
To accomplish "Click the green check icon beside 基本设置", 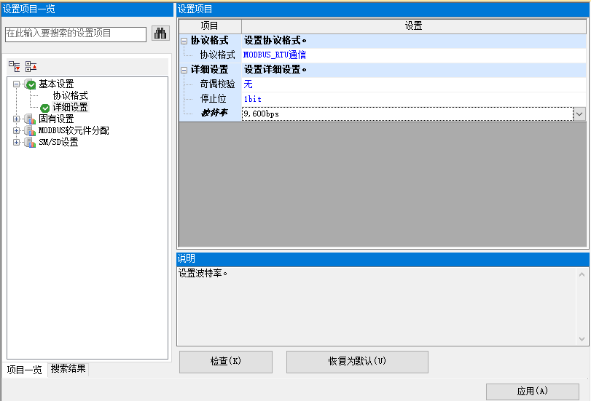I will (x=31, y=84).
